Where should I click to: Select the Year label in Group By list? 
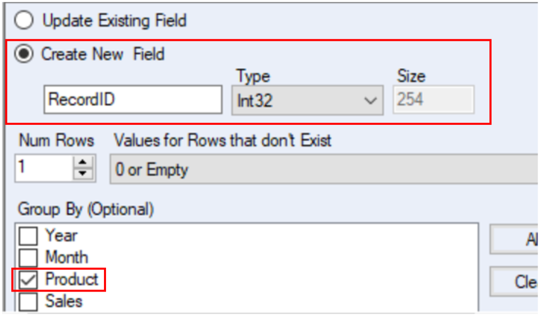[61, 235]
